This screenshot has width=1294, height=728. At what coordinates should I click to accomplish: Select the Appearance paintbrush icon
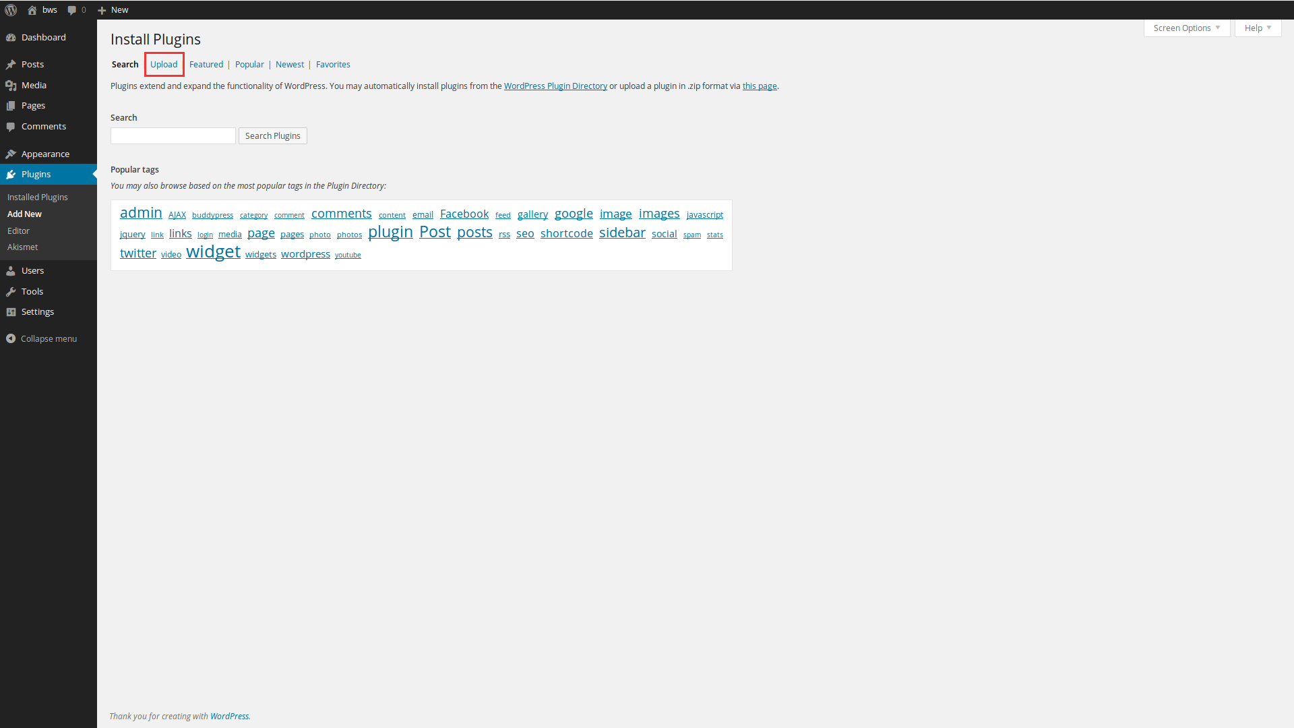[x=11, y=154]
